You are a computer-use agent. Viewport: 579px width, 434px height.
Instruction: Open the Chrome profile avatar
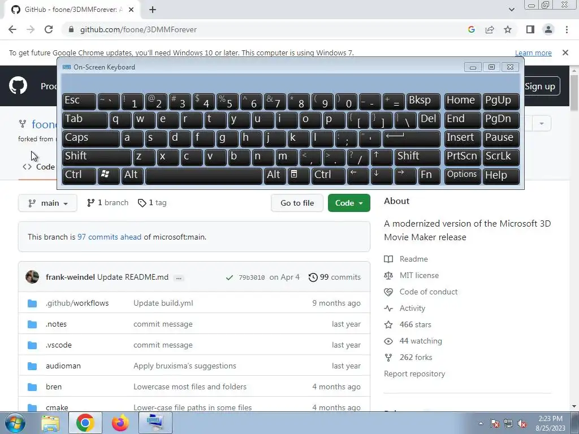tap(548, 29)
